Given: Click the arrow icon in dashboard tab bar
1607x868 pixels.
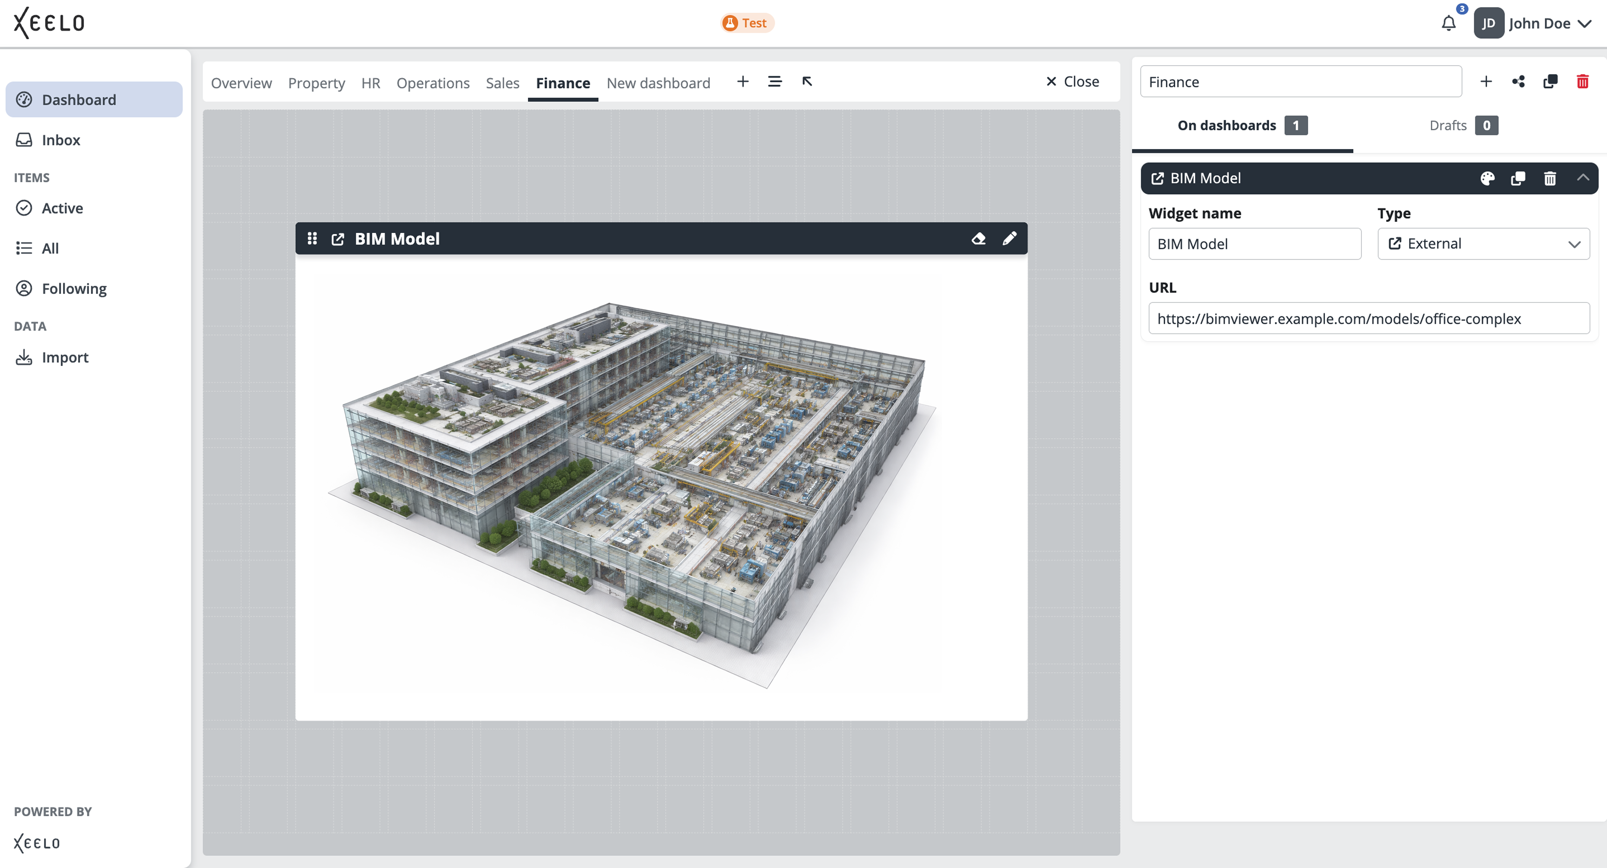Looking at the screenshot, I should click(x=806, y=82).
